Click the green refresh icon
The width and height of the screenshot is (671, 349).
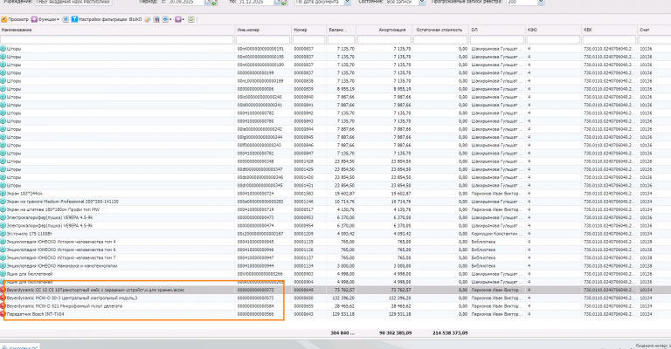(190, 20)
